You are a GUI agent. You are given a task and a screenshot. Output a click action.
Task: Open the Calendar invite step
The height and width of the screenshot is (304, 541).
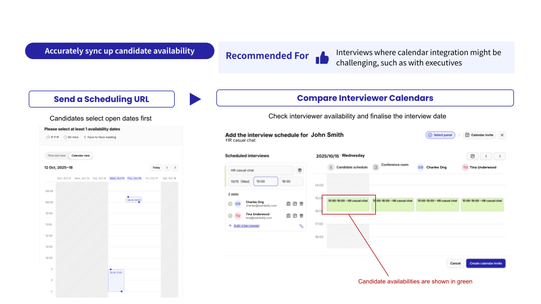tap(479, 135)
